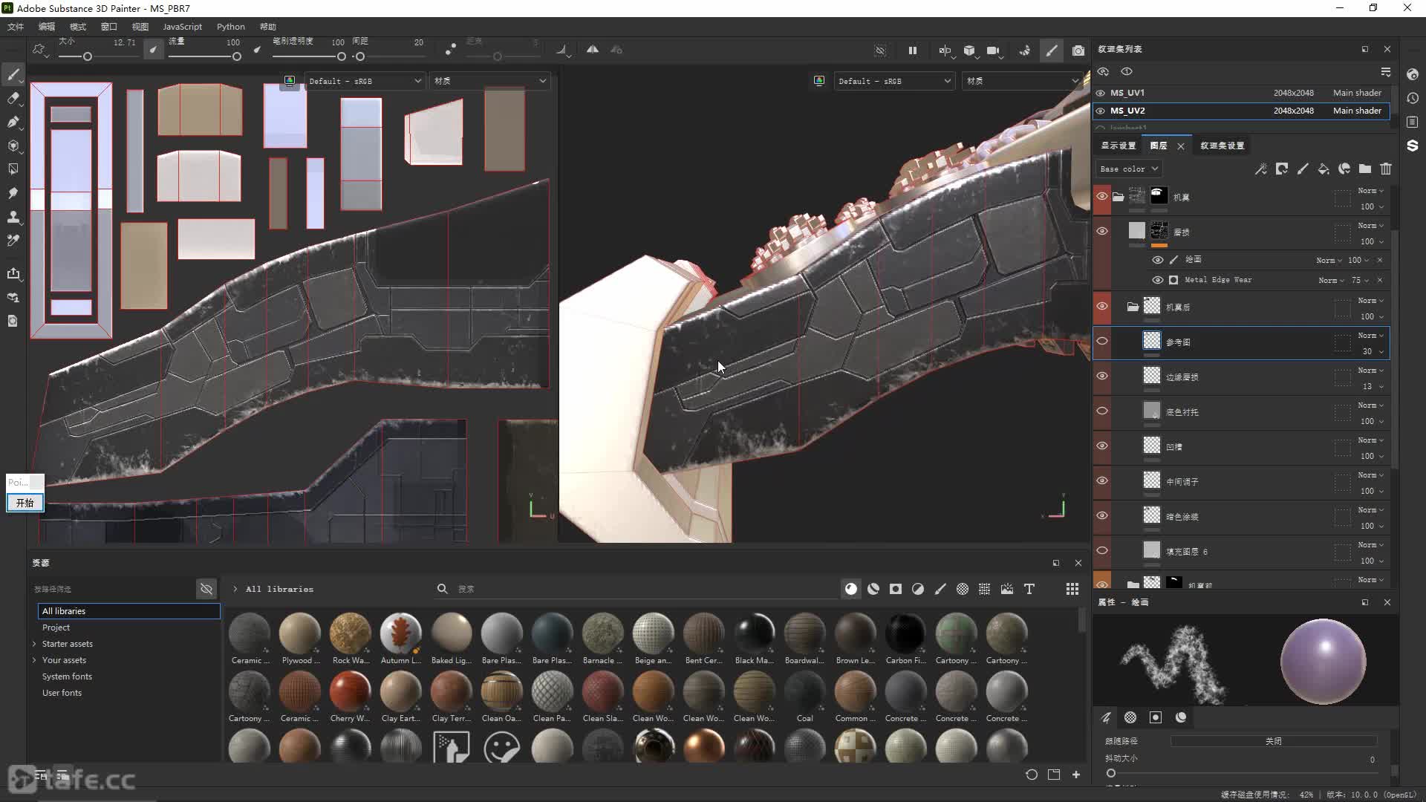Select the Material picker tool
Viewport: 1426px width, 802px height.
tap(13, 241)
